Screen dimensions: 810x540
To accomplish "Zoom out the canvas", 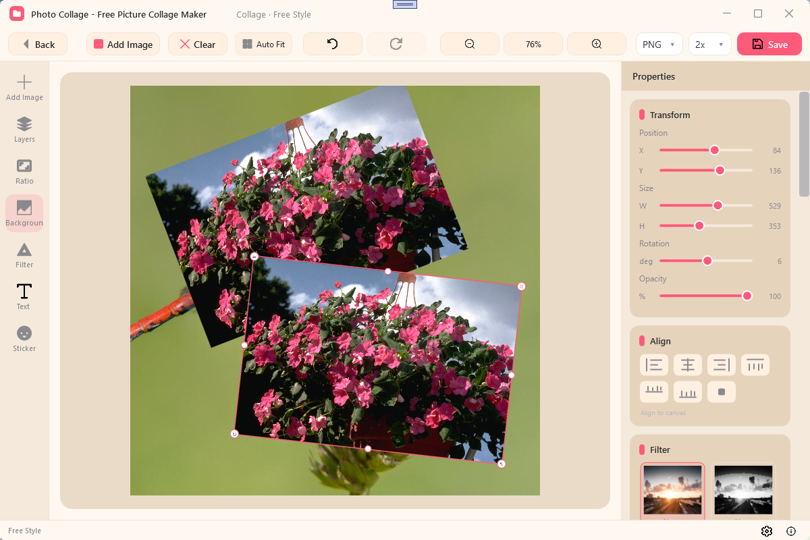I will pyautogui.click(x=470, y=44).
